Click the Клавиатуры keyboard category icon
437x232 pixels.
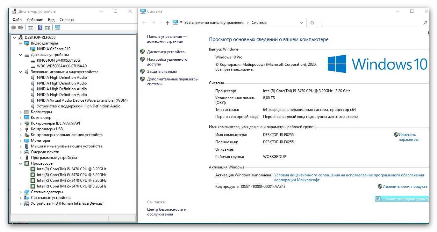(27, 112)
